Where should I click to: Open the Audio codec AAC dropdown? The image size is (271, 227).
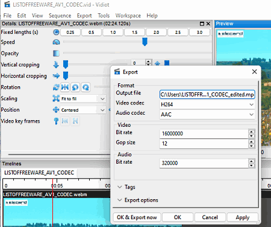pyautogui.click(x=207, y=115)
